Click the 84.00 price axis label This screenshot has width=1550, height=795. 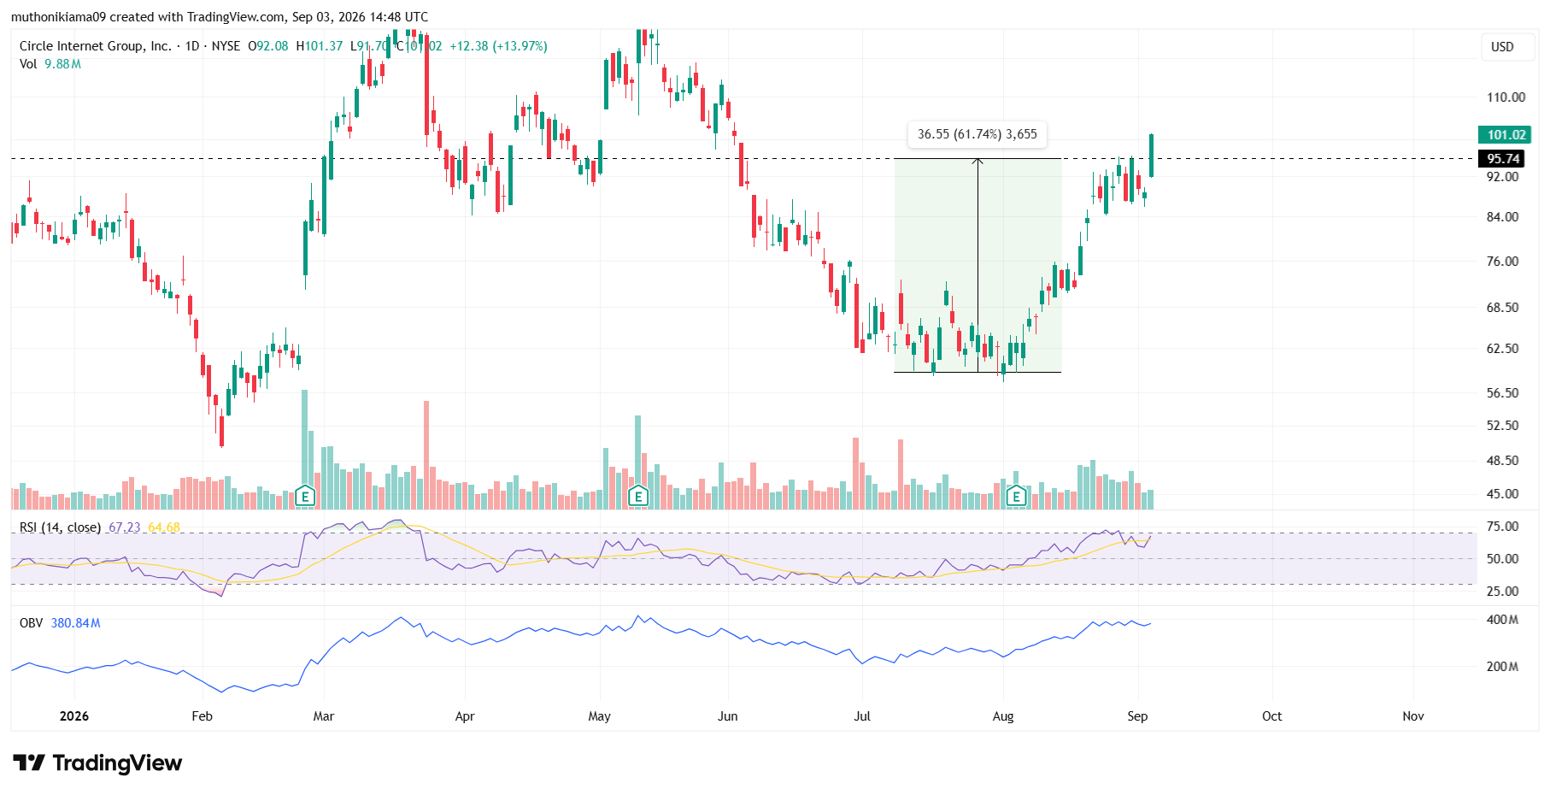[1502, 217]
